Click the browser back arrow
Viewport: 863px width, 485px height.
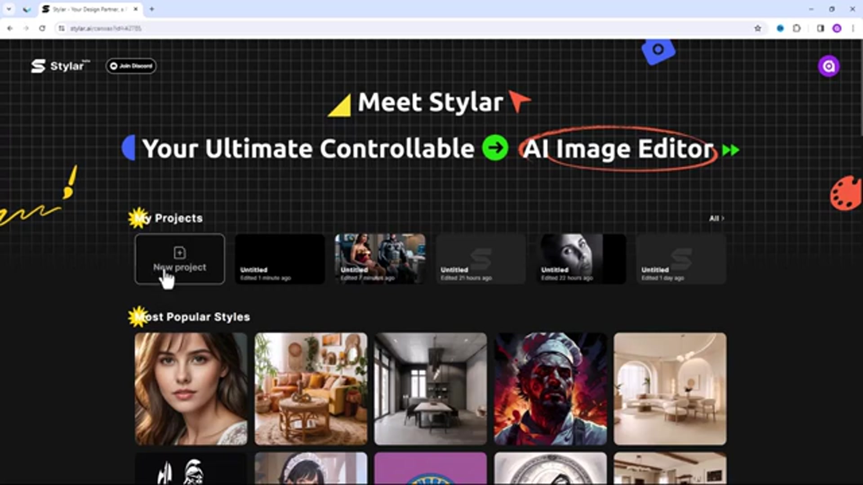pos(10,28)
